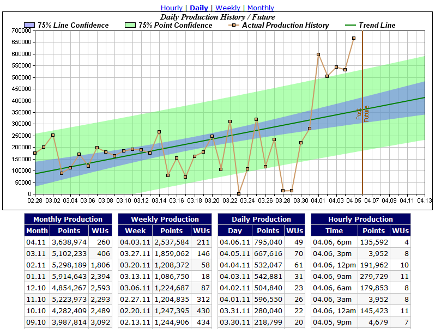Click the week cell 02.27.11
The height and width of the screenshot is (329, 435).
coord(135,300)
